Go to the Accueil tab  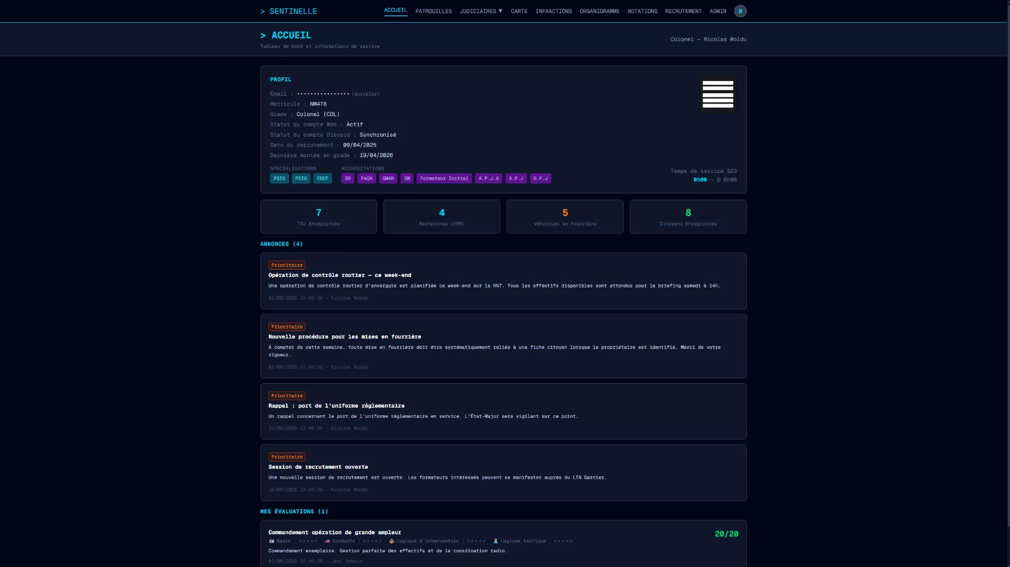click(x=396, y=11)
